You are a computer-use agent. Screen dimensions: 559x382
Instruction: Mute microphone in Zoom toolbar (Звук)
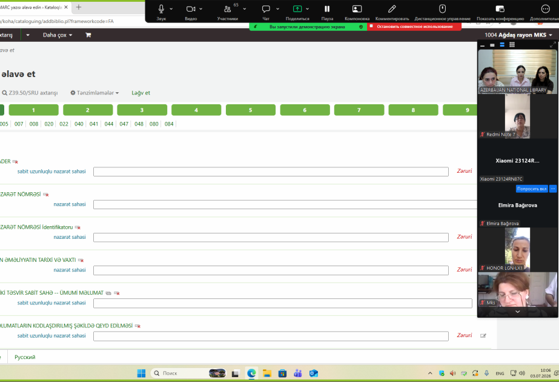pyautogui.click(x=161, y=9)
